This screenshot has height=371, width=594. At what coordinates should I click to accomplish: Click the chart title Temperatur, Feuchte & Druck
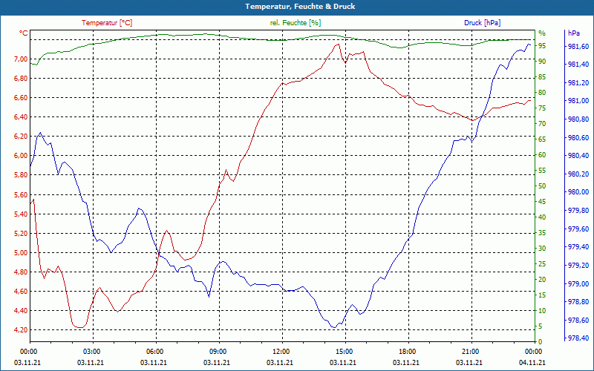300,7
